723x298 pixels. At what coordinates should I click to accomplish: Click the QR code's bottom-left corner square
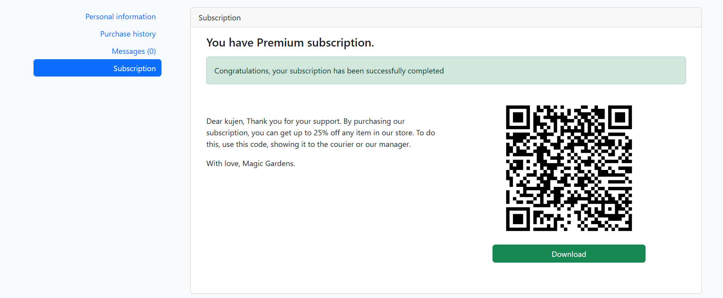pos(518,219)
